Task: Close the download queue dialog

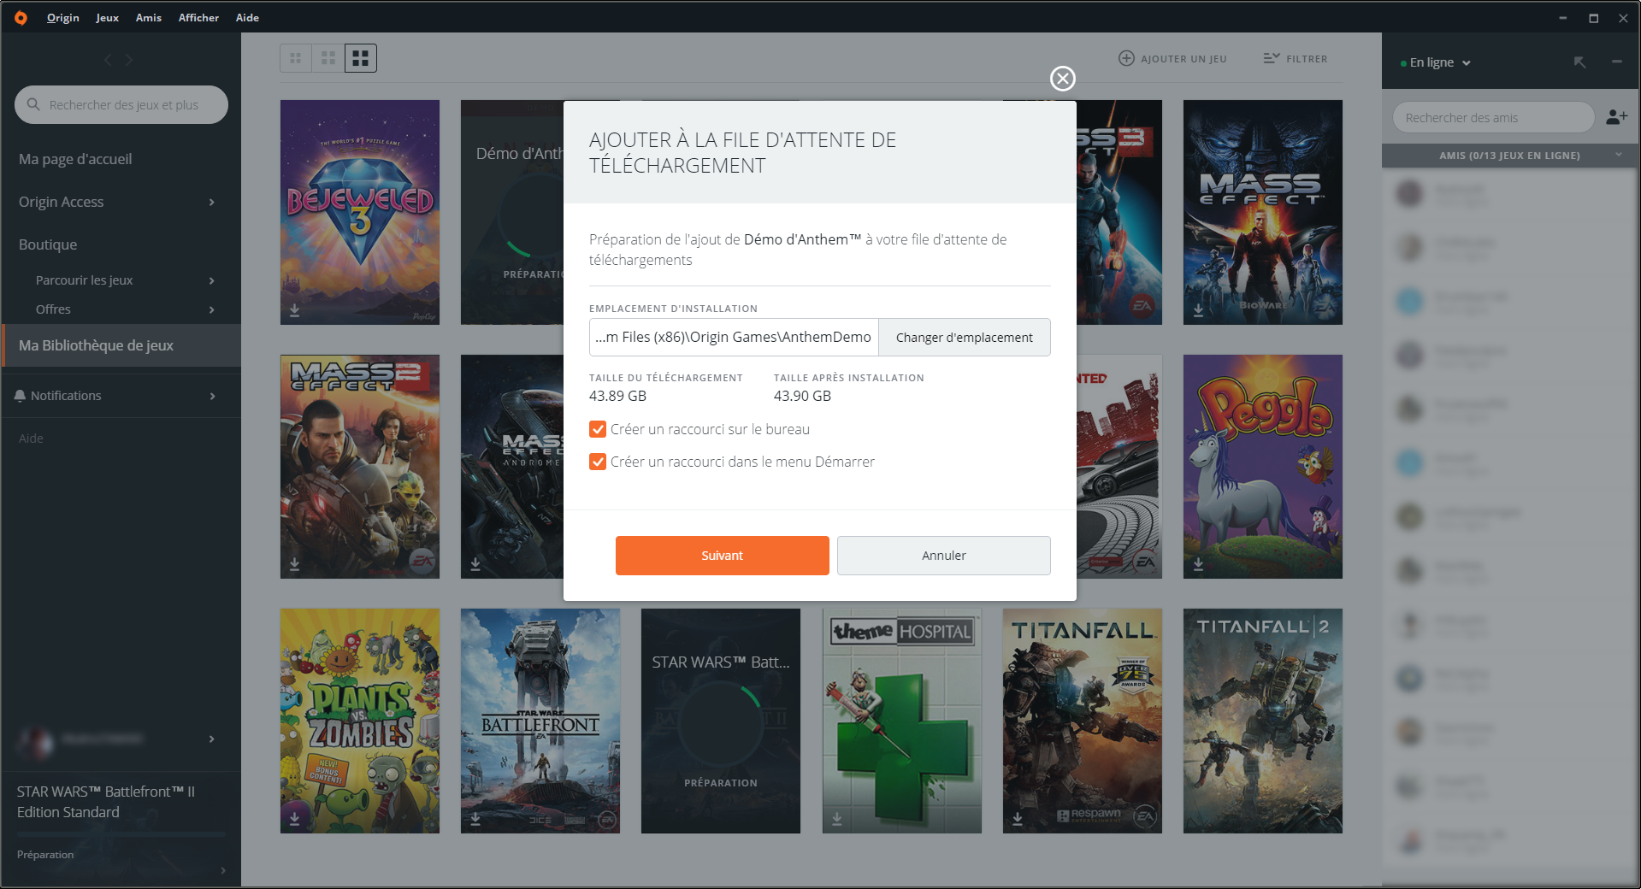Action: coord(1063,79)
